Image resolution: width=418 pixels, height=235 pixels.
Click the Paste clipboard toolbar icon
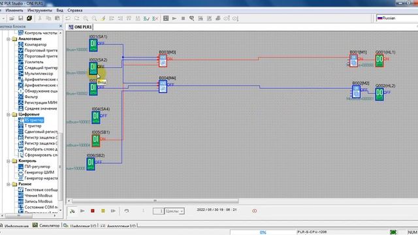pyautogui.click(x=57, y=18)
